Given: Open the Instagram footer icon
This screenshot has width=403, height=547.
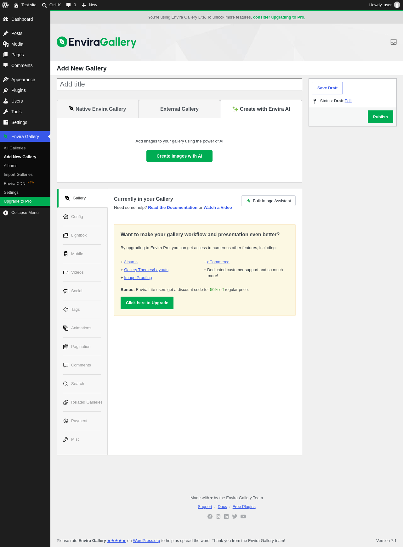Looking at the screenshot, I should (x=218, y=516).
